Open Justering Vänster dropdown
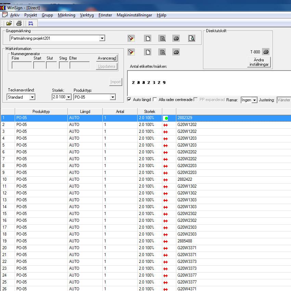Screen dimensions: 291x291 [283, 100]
